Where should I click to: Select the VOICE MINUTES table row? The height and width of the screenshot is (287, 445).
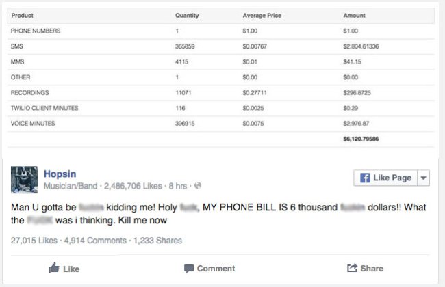(x=219, y=123)
